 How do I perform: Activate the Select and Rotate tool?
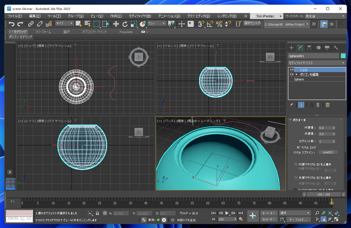(x=125, y=24)
